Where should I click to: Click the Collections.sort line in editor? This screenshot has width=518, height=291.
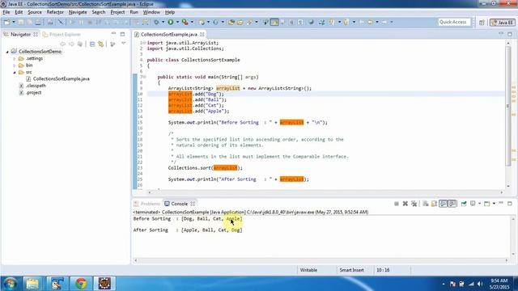(x=205, y=168)
